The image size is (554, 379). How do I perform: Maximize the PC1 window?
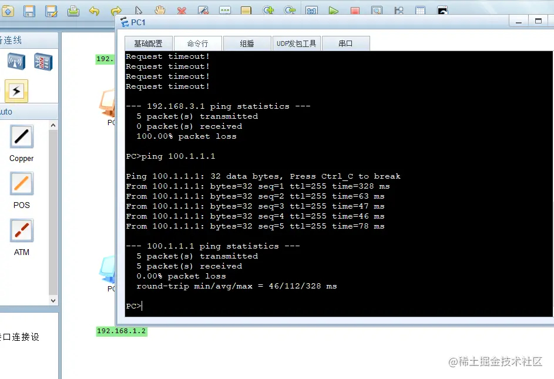point(538,21)
